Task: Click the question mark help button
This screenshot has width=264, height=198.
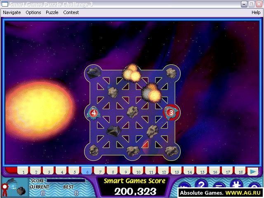Action: 202,184
